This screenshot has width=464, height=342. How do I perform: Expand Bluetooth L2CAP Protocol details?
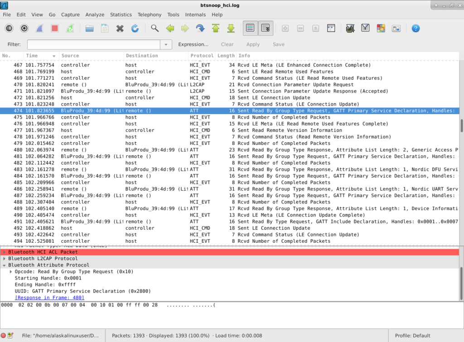(5, 259)
